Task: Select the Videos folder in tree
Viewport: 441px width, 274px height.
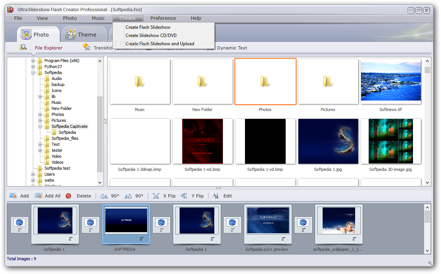Action: coord(58,162)
